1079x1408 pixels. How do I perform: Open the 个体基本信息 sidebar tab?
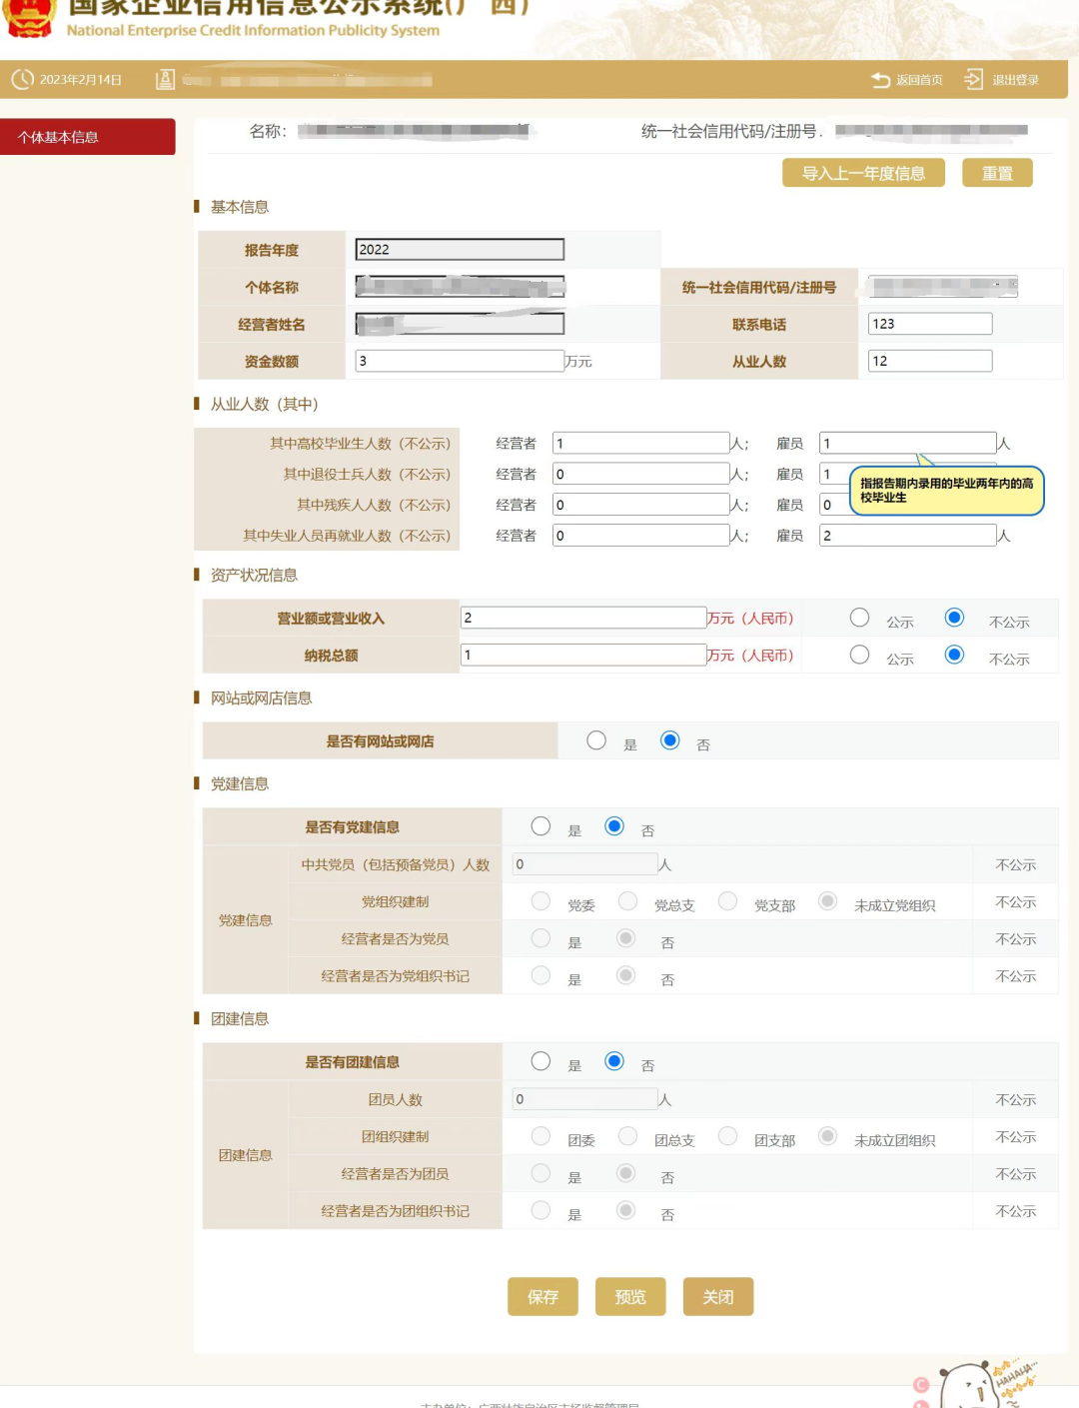click(88, 137)
